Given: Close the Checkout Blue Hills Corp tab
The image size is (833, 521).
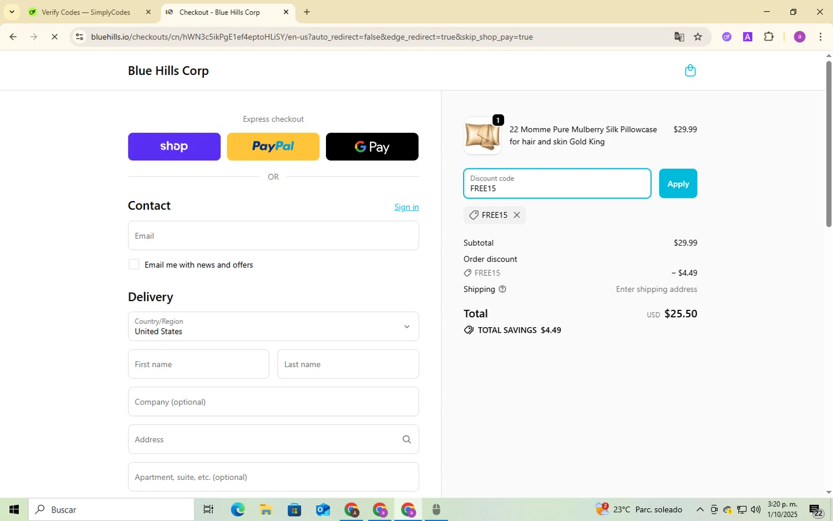Looking at the screenshot, I should pos(286,12).
